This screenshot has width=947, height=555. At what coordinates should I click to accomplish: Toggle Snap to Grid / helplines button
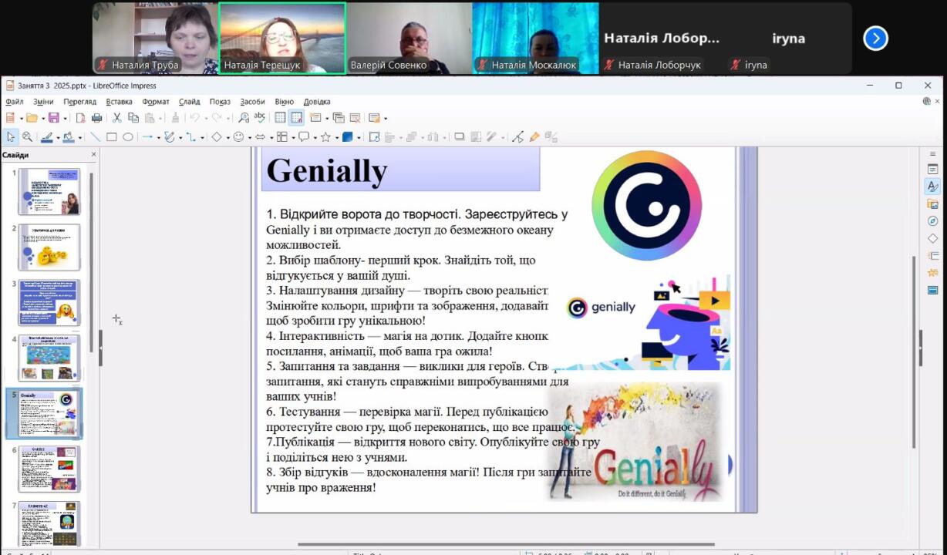pos(296,118)
